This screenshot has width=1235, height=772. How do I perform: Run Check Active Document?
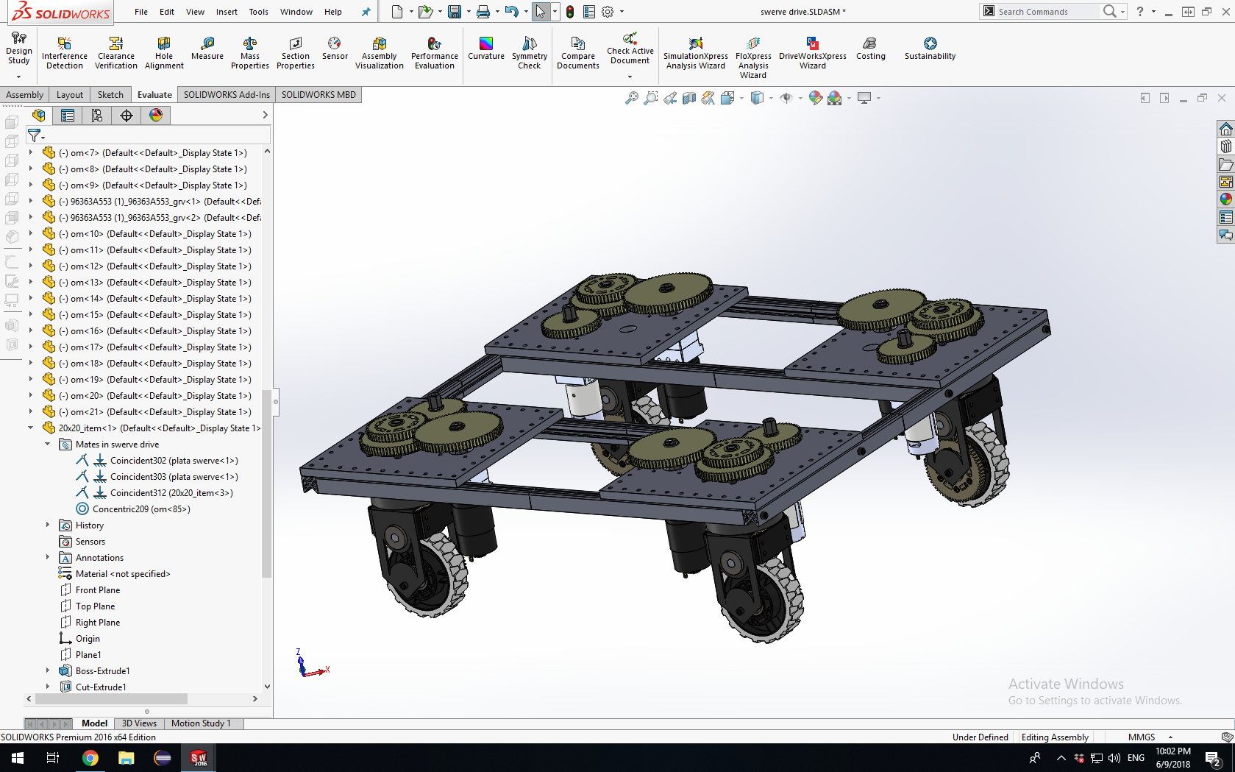(x=630, y=49)
